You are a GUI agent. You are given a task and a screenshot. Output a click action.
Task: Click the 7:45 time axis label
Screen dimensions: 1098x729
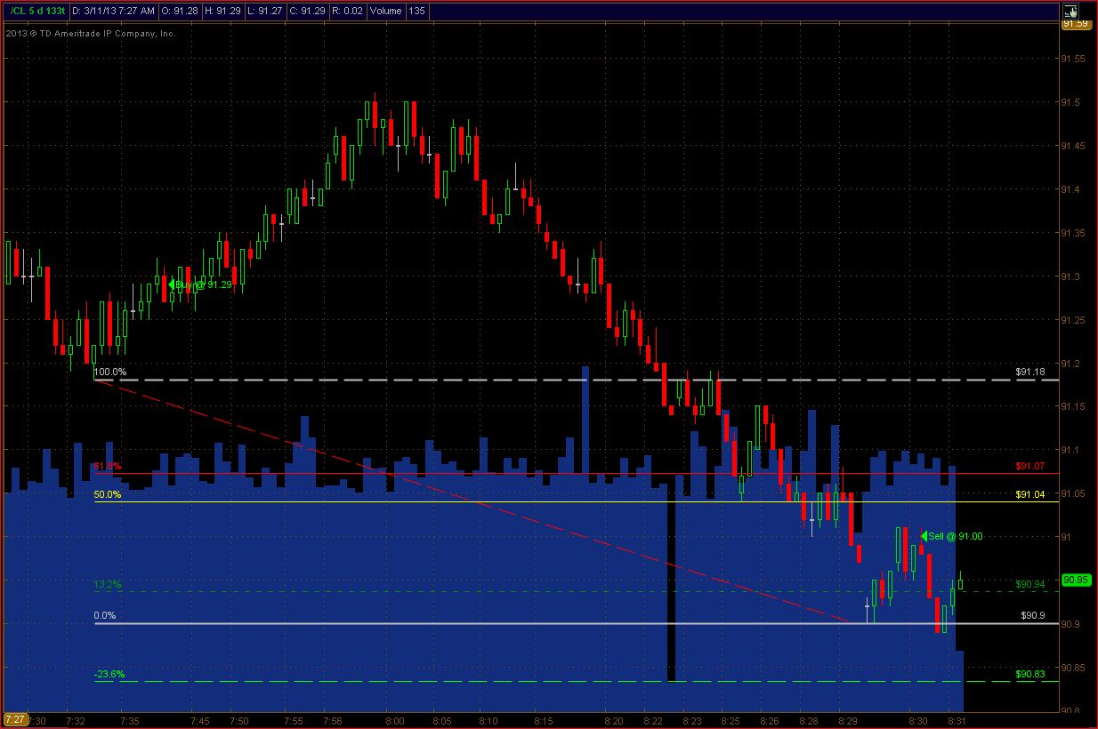click(x=198, y=720)
